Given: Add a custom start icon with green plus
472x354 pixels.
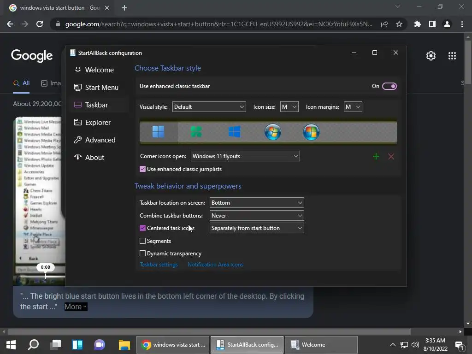Looking at the screenshot, I should point(376,157).
